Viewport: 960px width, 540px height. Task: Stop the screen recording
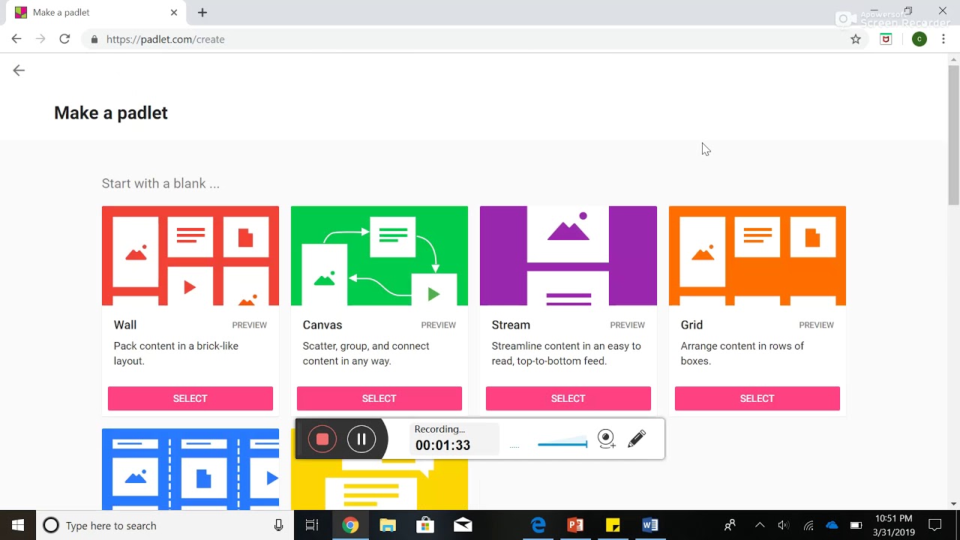click(322, 439)
